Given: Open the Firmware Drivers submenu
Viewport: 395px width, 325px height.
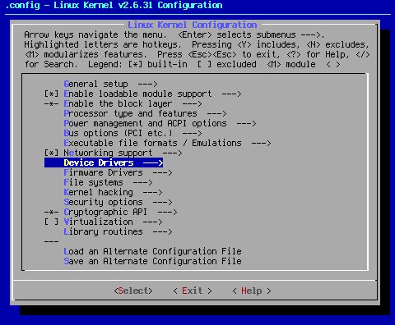Looking at the screenshot, I should (118, 172).
